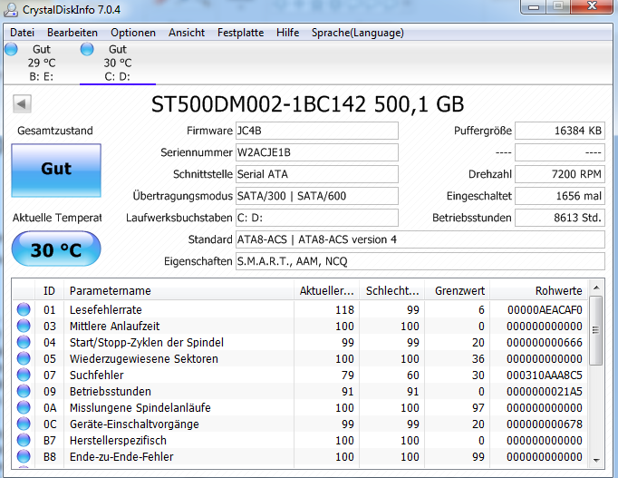The image size is (618, 478).
Task: Click the Gut health status button
Action: tap(56, 171)
